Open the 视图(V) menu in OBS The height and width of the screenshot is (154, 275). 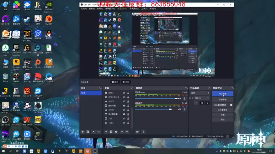(100, 9)
